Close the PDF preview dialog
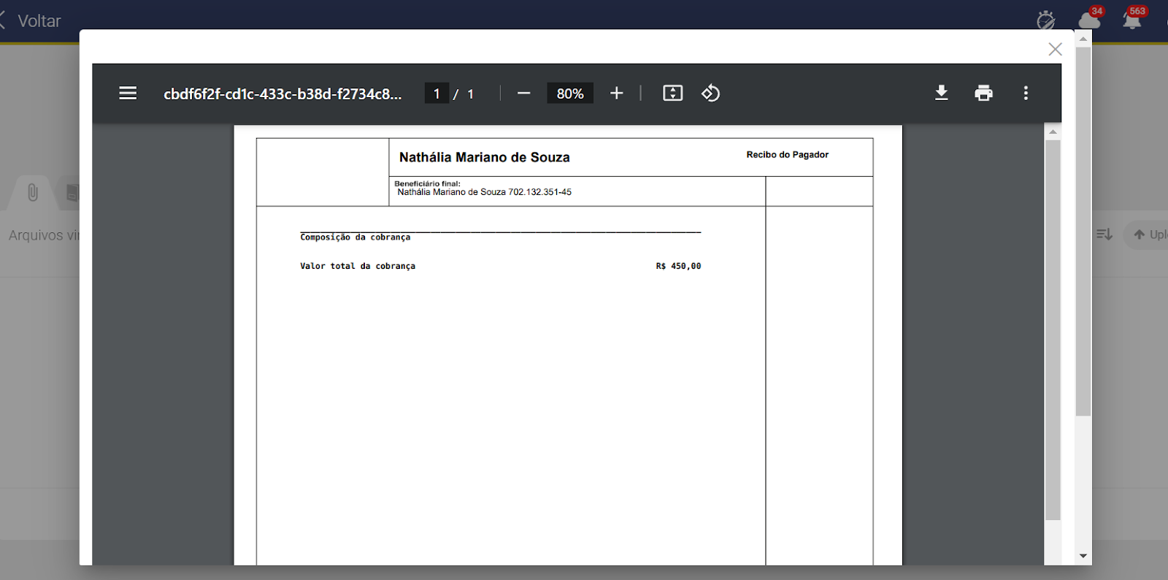The height and width of the screenshot is (580, 1168). (x=1055, y=49)
